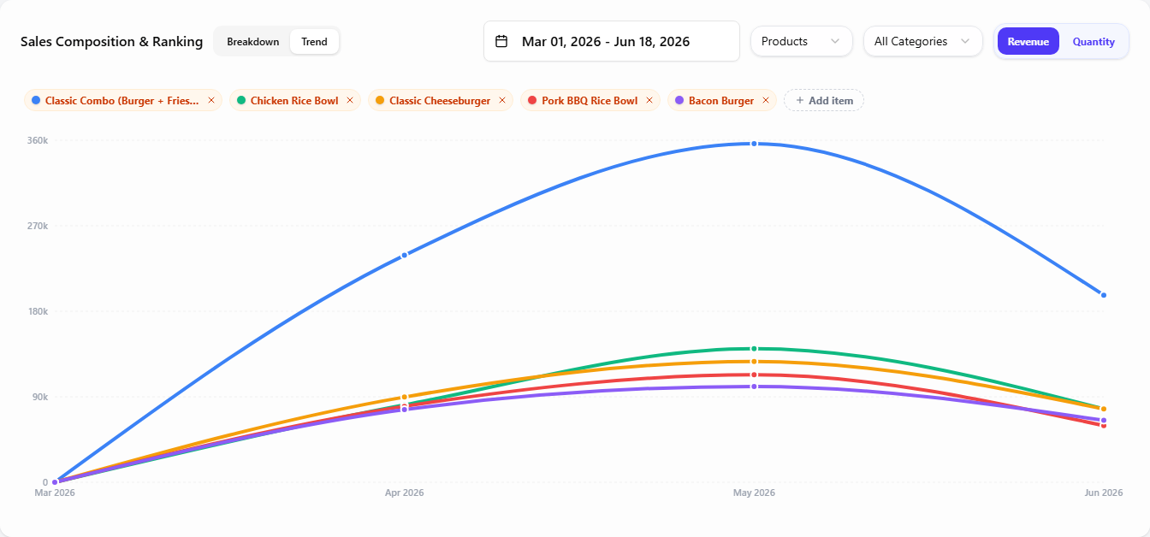1150x537 pixels.
Task: Click the Jun 2026 x-axis label
Action: click(x=1104, y=493)
